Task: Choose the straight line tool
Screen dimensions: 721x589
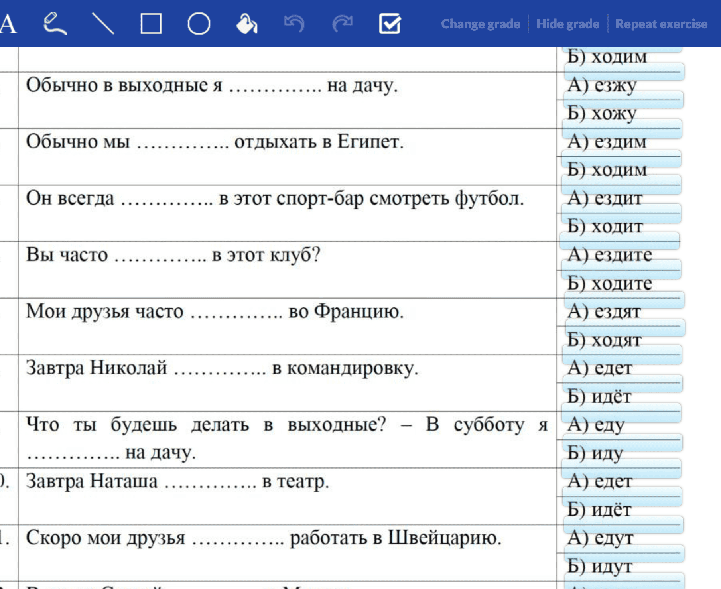Action: click(x=103, y=24)
